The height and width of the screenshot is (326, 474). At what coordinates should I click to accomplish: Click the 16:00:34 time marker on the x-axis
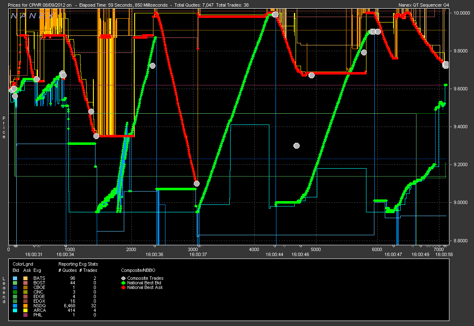65,254
